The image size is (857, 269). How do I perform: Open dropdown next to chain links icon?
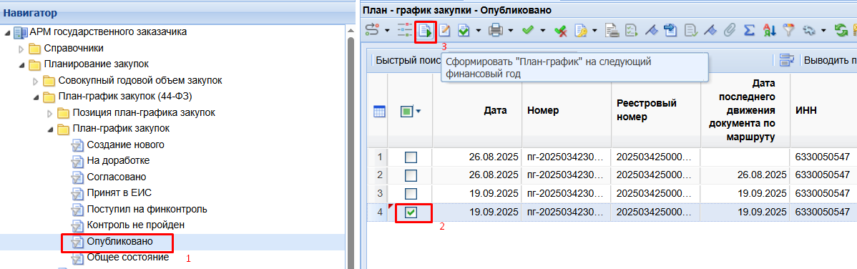tap(823, 31)
